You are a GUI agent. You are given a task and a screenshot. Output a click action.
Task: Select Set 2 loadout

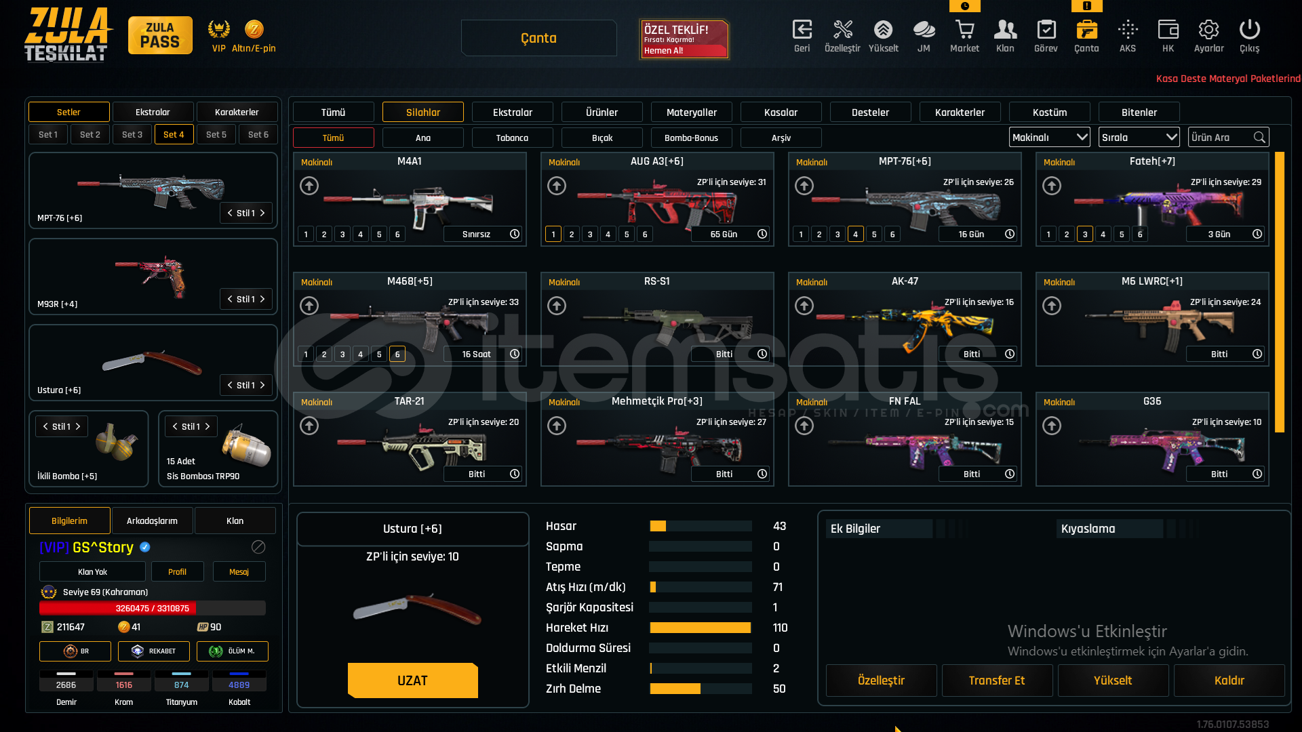coord(90,135)
